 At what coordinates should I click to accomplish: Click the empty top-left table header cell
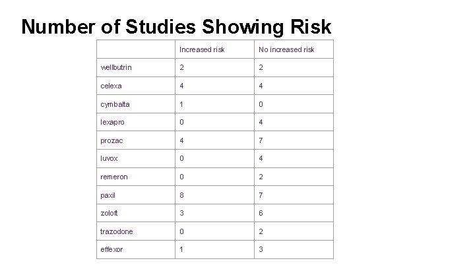136,49
